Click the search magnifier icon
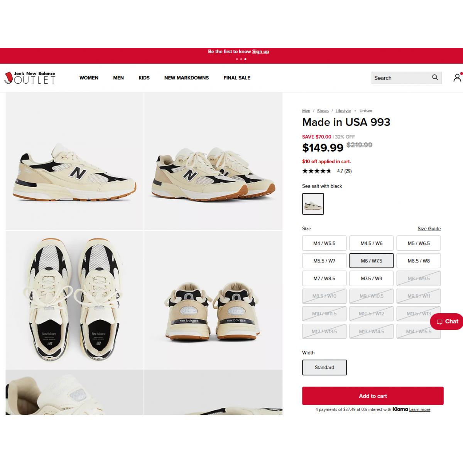The image size is (463, 463). [x=435, y=78]
